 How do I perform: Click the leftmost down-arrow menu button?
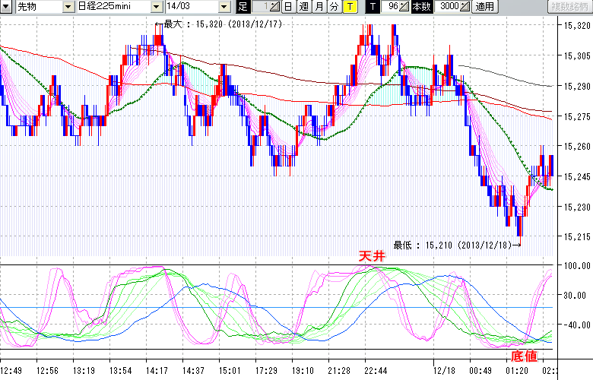tap(7, 7)
